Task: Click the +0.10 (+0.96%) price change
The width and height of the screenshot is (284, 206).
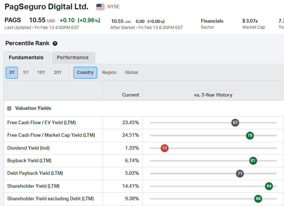Action: (80, 20)
